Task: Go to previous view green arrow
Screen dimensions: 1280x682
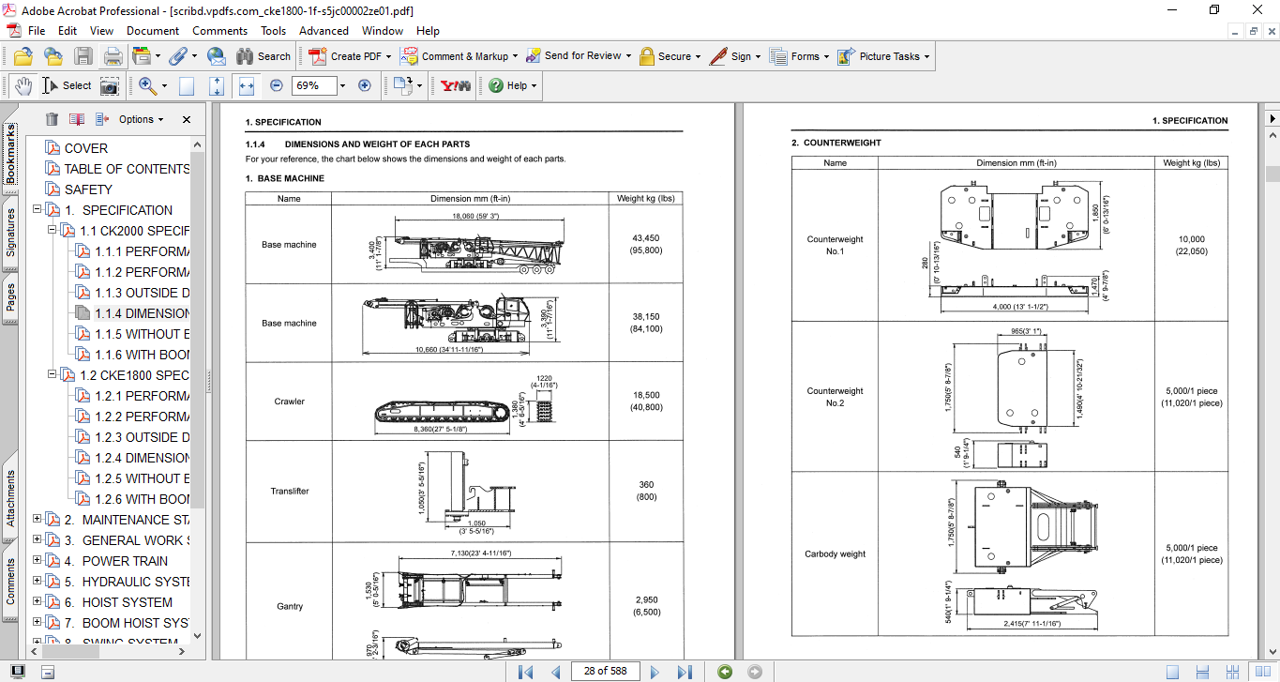Action: 724,672
